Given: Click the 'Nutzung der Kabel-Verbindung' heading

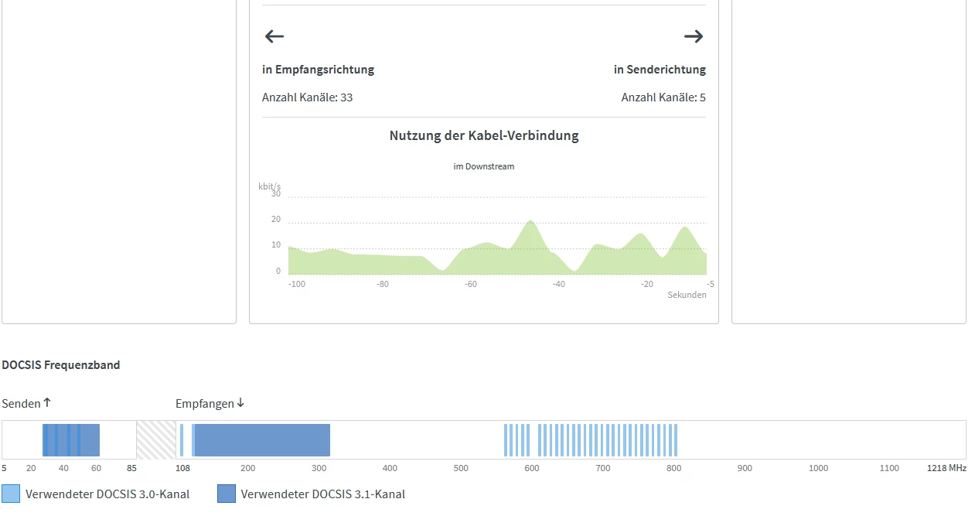Looking at the screenshot, I should [x=484, y=136].
